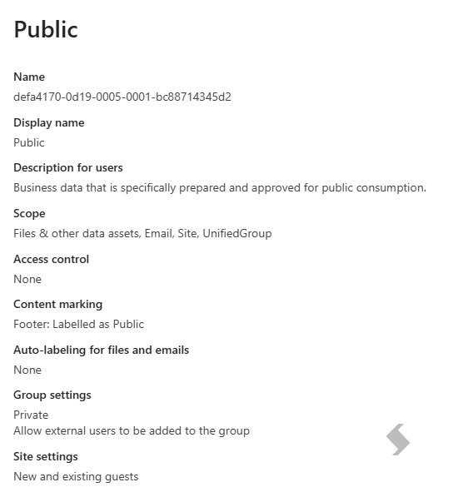The height and width of the screenshot is (502, 453).
Task: Click the Name field label
Action: coord(29,77)
